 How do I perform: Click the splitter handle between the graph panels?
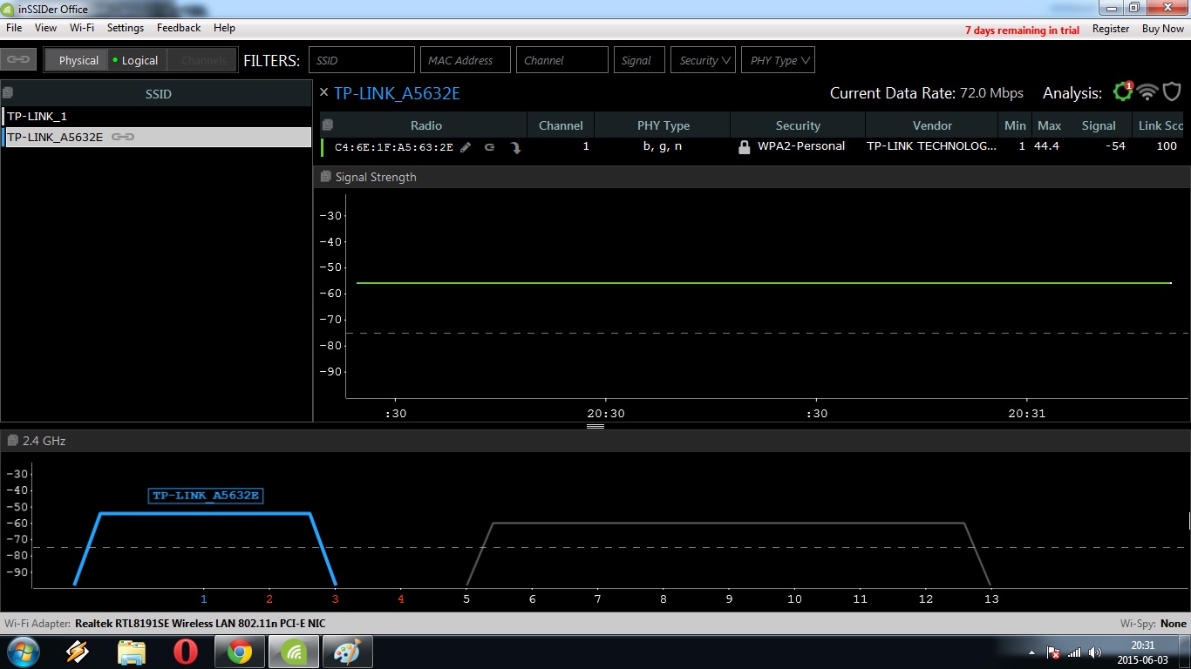595,426
